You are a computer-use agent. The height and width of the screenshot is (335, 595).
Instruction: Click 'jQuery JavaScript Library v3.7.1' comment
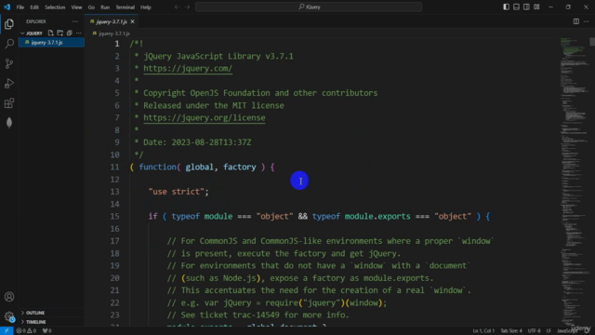click(x=218, y=56)
